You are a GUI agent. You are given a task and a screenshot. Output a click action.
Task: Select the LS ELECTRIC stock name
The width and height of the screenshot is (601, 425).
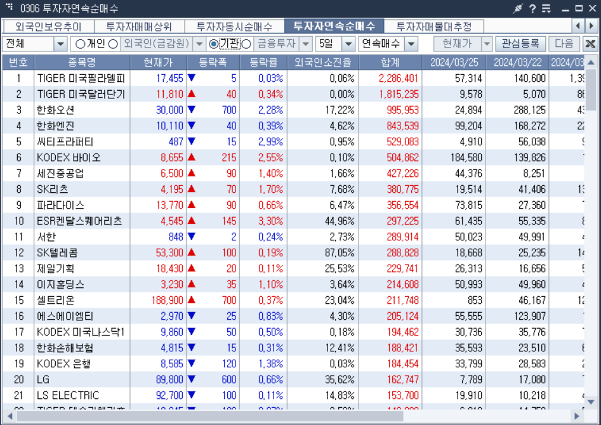[68, 395]
